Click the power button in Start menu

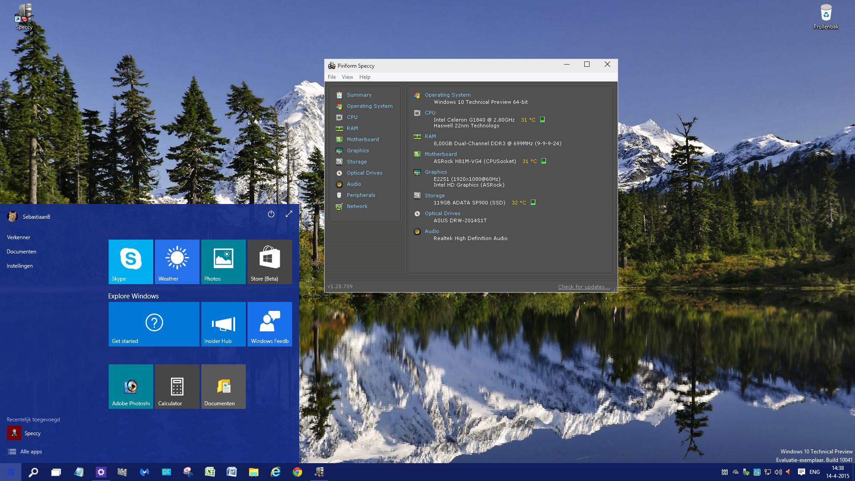271,214
